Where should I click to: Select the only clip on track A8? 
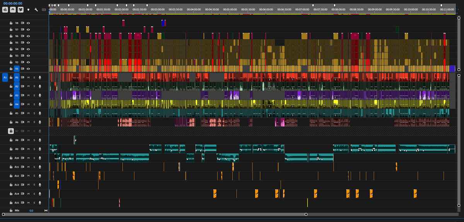pyautogui.click(x=75, y=140)
